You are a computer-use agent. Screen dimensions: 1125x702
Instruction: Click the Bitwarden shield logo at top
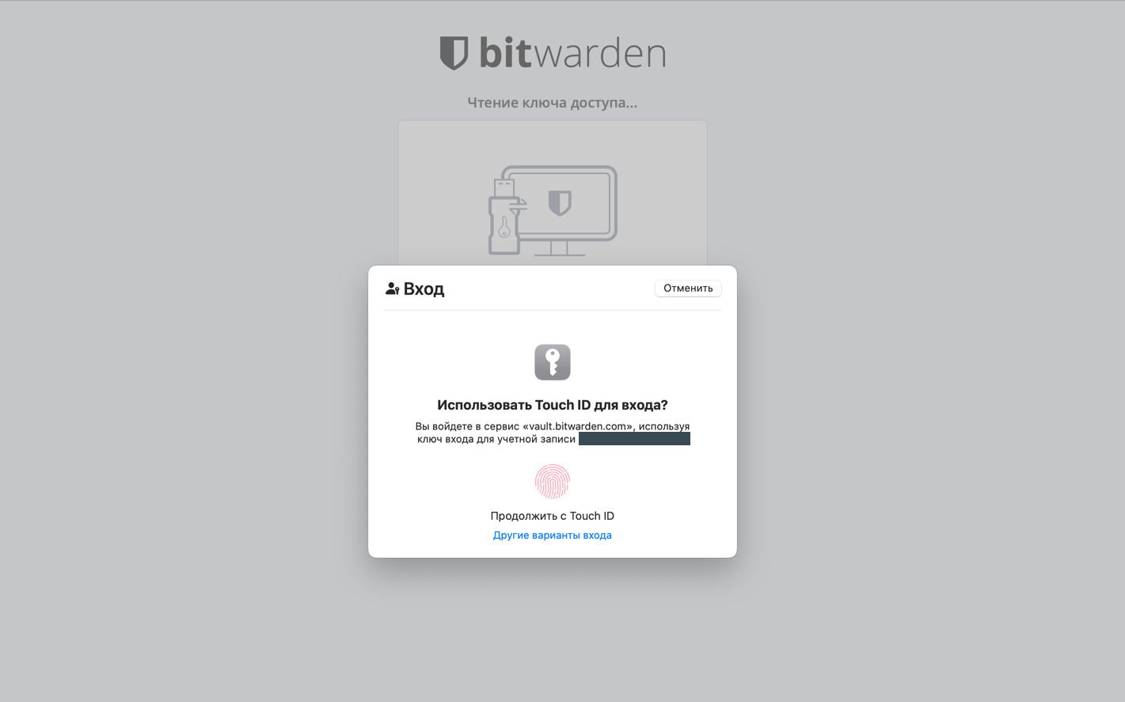click(454, 53)
